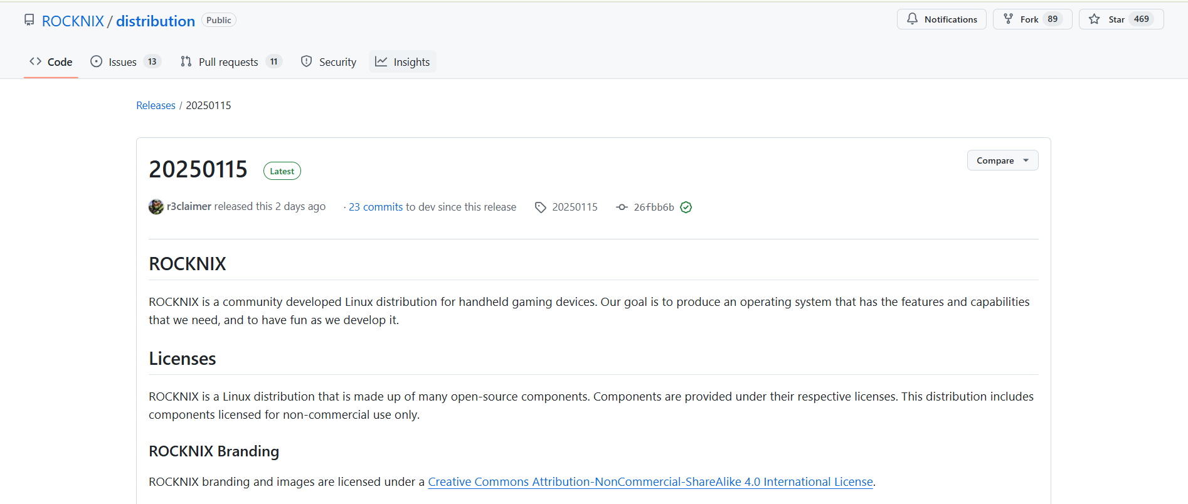
Task: Open the 23 commits link
Action: pyautogui.click(x=376, y=207)
